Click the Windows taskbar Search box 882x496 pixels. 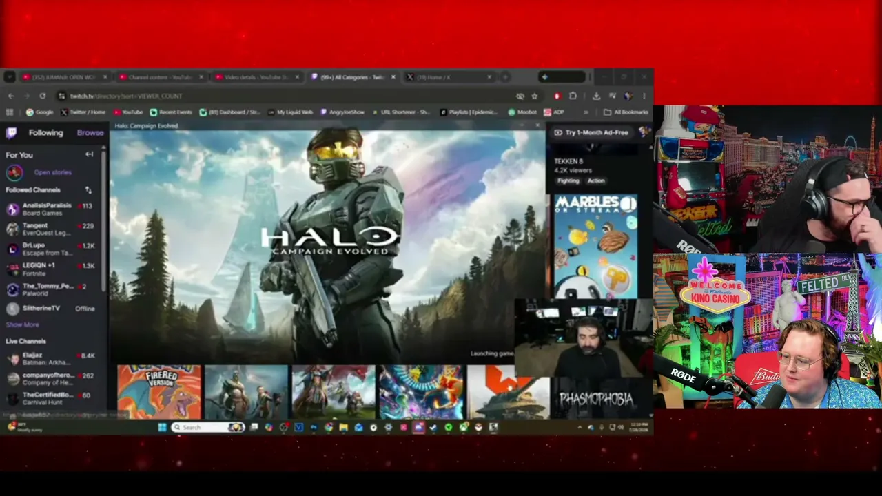point(207,427)
